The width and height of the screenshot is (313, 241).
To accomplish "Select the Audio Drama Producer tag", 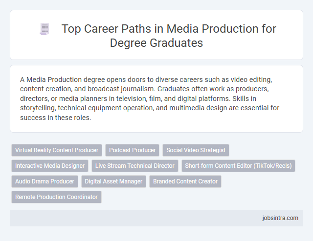I will point(45,181).
